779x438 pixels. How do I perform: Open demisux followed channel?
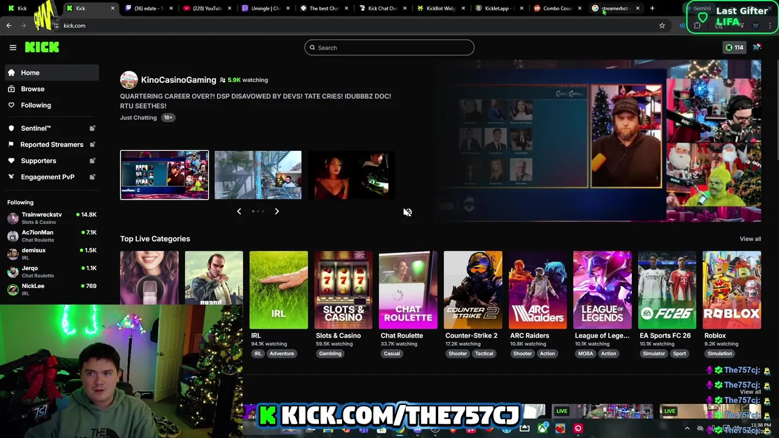[x=52, y=254]
